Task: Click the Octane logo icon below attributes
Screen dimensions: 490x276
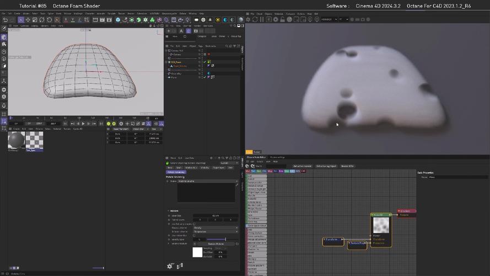Action: tap(170, 266)
